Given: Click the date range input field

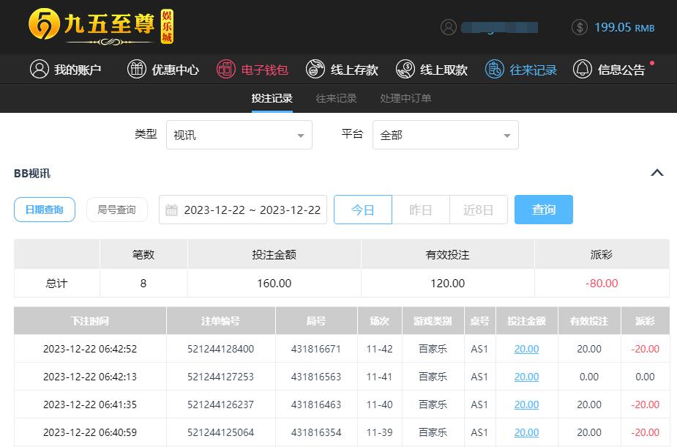Looking at the screenshot, I should pos(243,210).
